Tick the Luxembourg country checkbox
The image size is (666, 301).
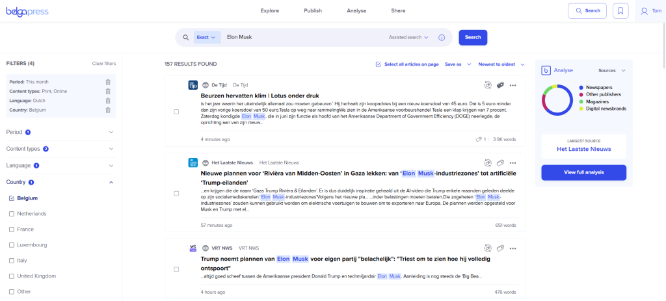click(12, 245)
